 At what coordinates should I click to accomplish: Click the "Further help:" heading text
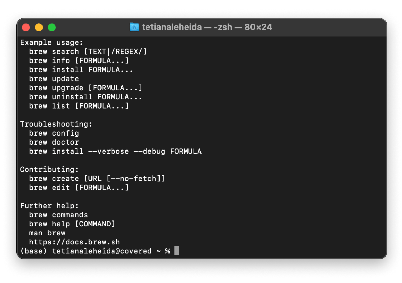pos(49,206)
